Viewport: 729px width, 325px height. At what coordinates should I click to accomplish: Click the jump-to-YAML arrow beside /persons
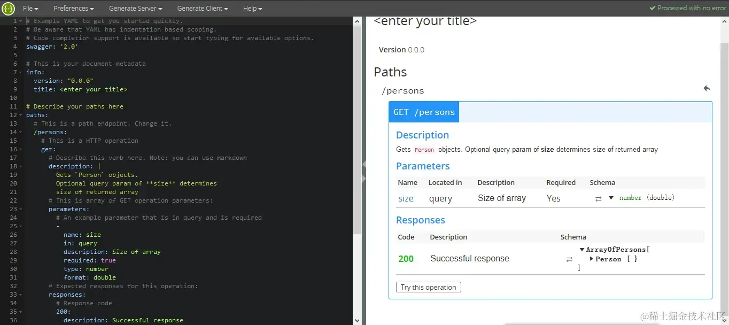(707, 88)
